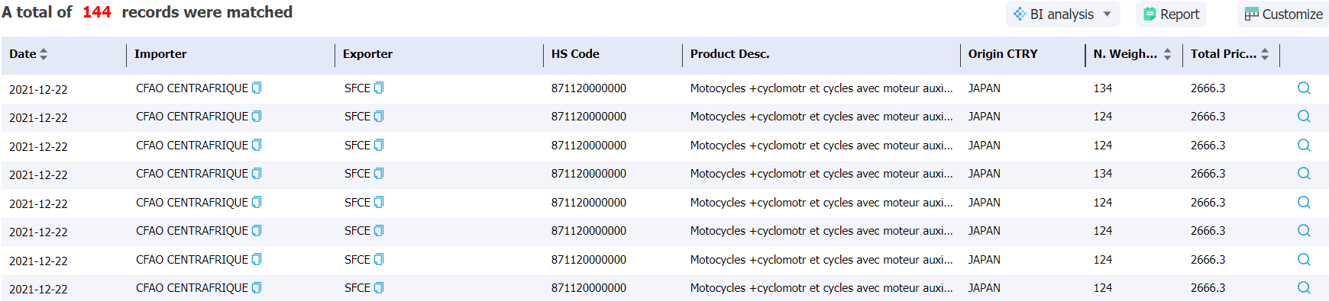
Task: Click SFCE exporter in the third row
Action: pos(357,146)
